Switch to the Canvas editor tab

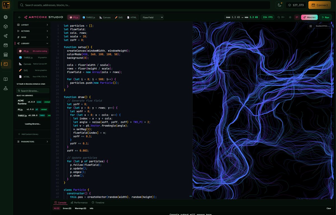point(105,17)
